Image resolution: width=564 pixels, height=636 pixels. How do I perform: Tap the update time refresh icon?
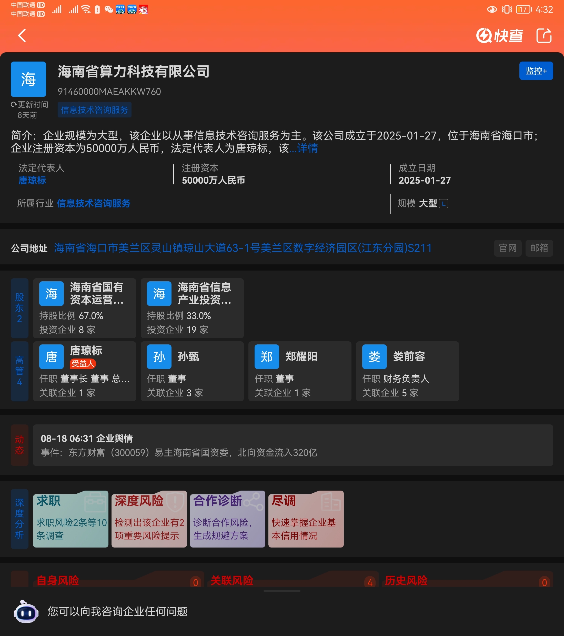pos(14,105)
